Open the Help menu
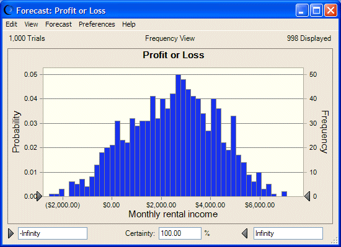 (x=129, y=24)
